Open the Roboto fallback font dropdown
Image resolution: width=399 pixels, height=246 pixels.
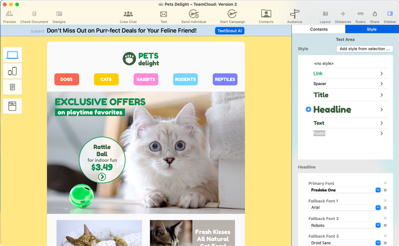378,225
